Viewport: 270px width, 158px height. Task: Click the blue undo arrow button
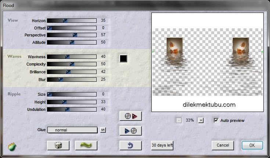pyautogui.click(x=130, y=145)
